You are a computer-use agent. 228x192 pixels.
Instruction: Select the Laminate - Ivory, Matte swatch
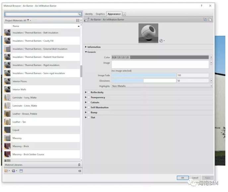pos(7,97)
